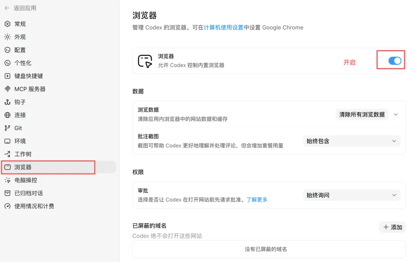The height and width of the screenshot is (262, 414).
Task: Click the tree-branch icon next to 工作树
Action: [7, 154]
